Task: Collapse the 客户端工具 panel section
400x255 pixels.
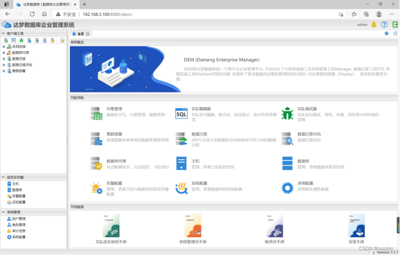Action: tap(3, 33)
